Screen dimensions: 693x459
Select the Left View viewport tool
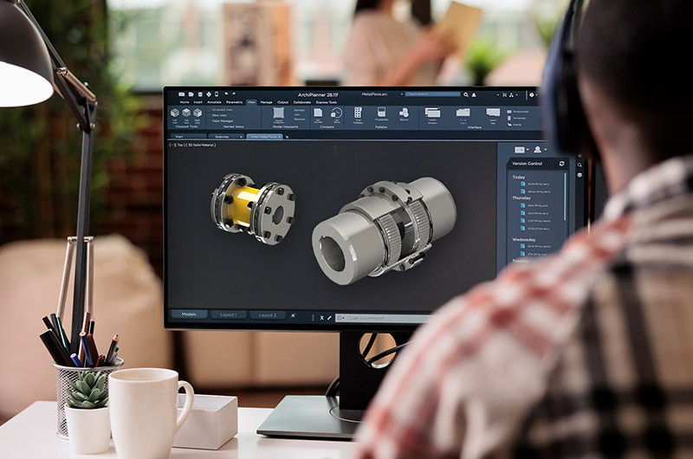(175, 113)
